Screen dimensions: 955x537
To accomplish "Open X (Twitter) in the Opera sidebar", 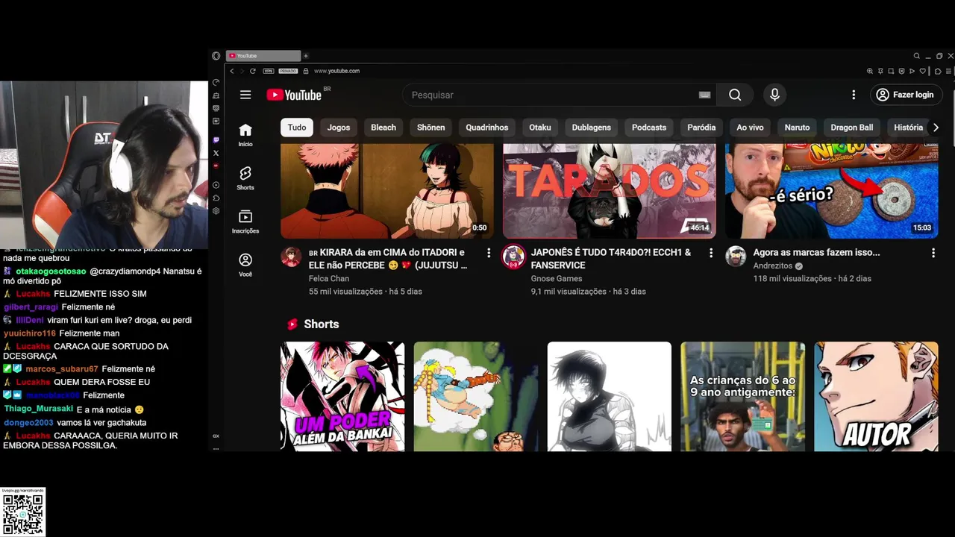I will click(x=216, y=153).
